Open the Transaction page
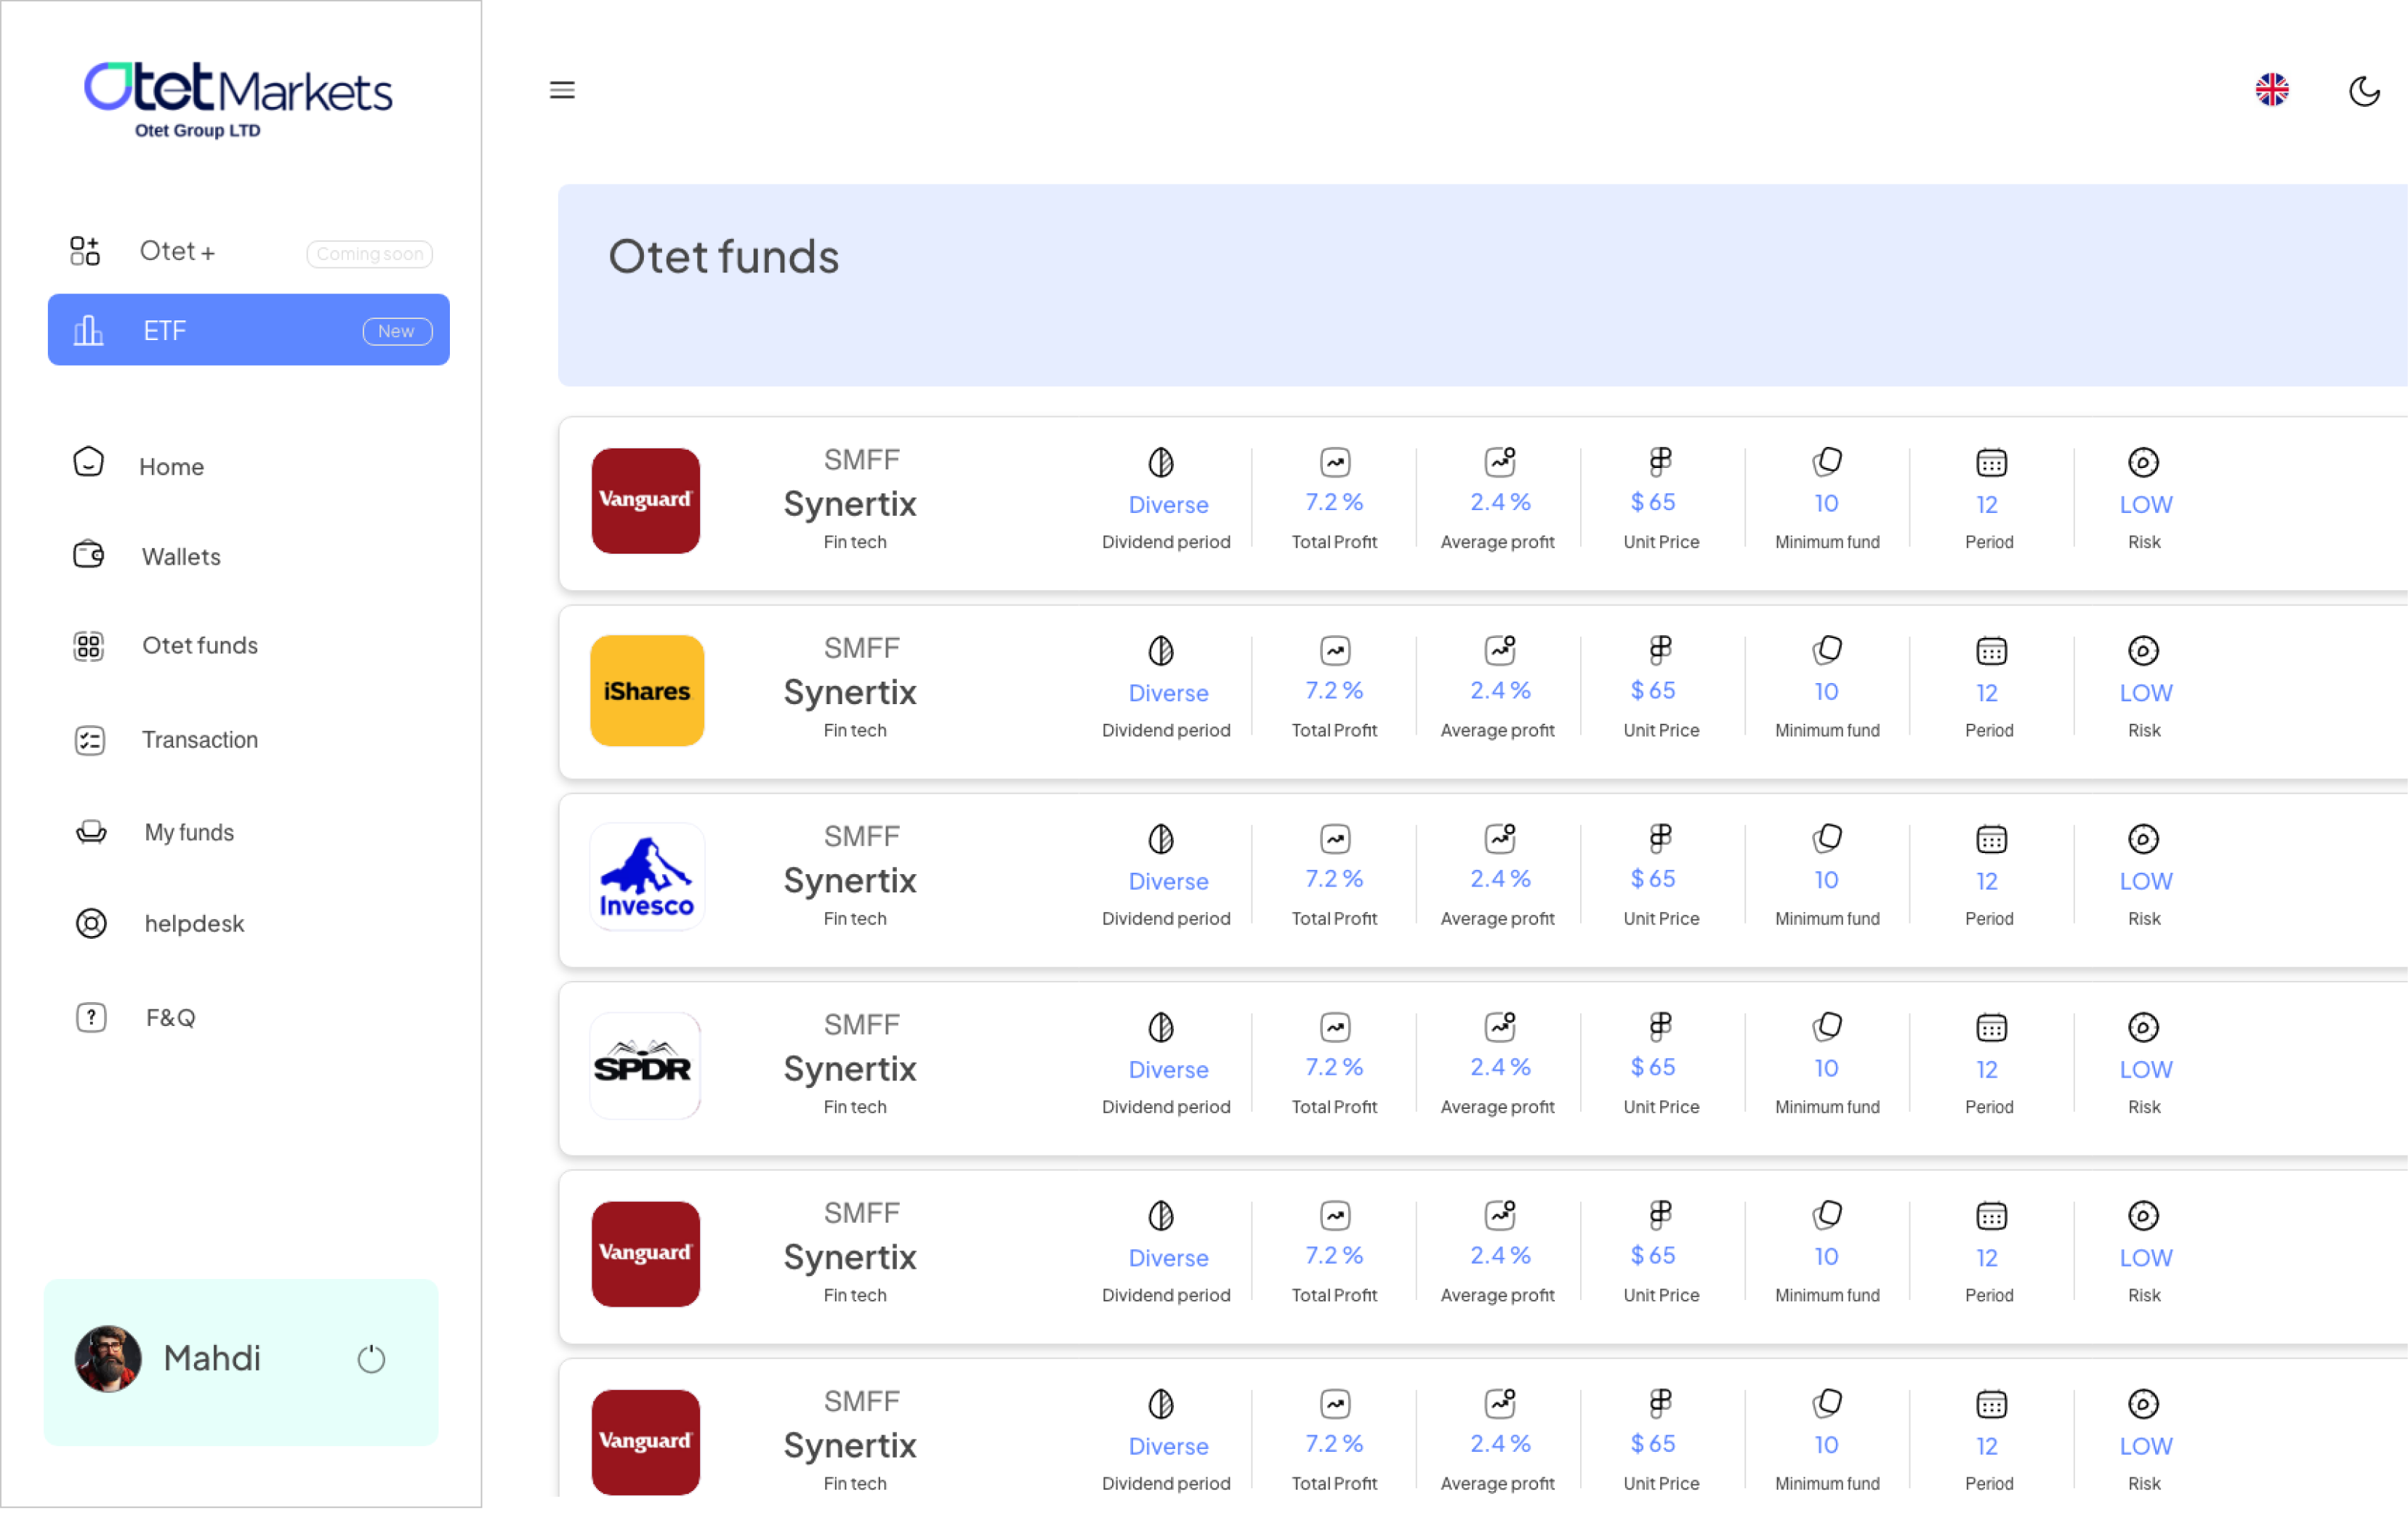2408x1518 pixels. click(x=199, y=739)
